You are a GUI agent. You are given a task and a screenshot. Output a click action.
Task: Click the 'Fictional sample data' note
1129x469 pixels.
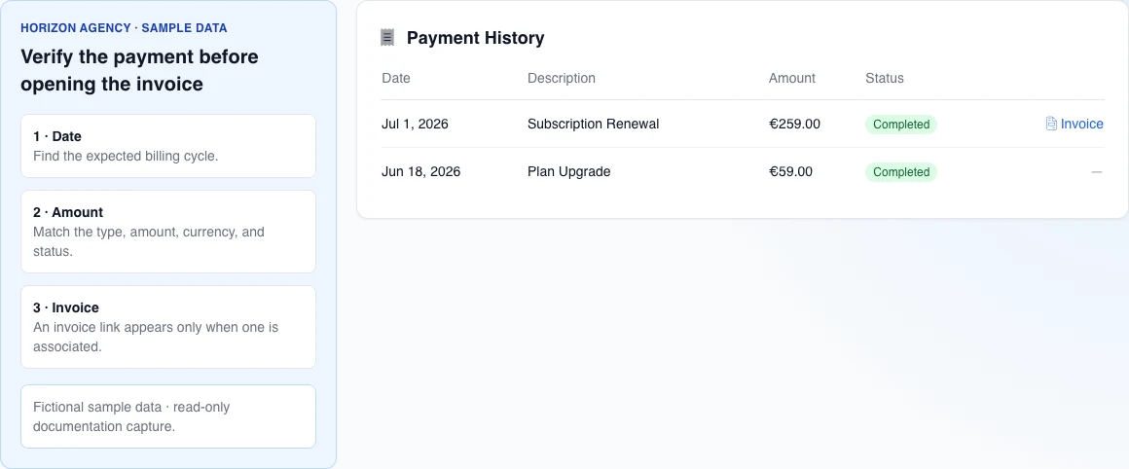click(168, 416)
